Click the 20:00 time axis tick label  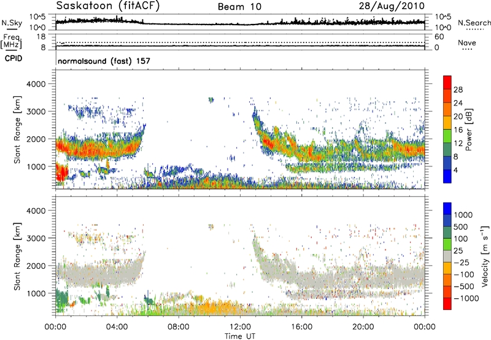363,327
